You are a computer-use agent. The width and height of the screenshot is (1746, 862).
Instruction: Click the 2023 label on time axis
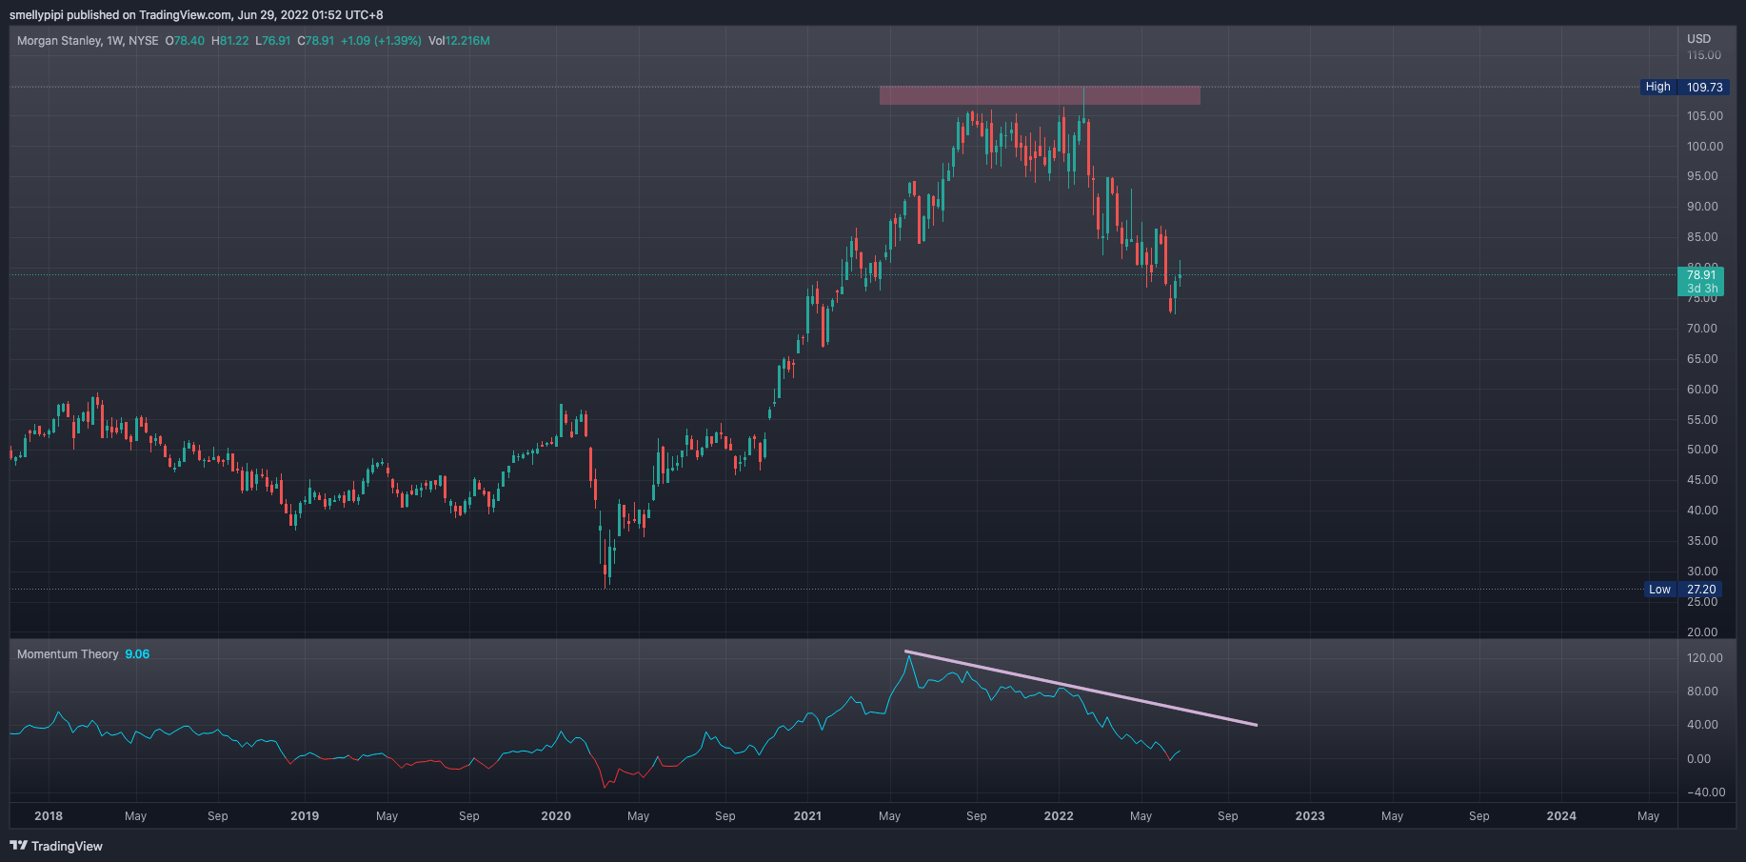pyautogui.click(x=1310, y=816)
